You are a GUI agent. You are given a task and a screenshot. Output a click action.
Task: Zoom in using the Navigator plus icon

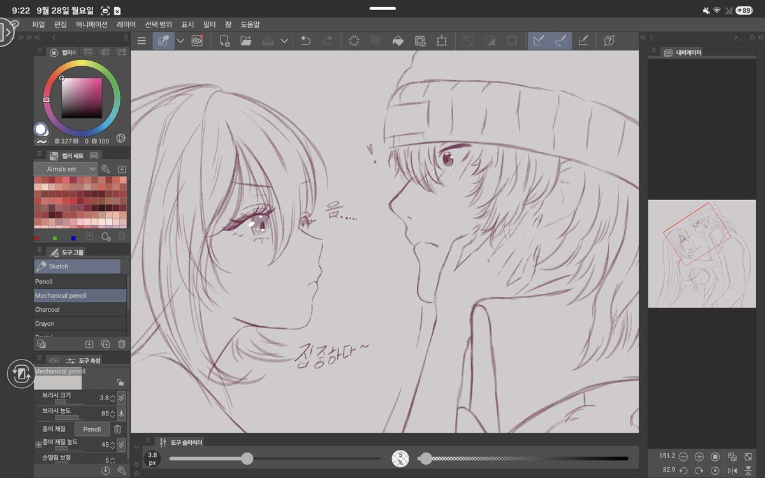coord(699,456)
